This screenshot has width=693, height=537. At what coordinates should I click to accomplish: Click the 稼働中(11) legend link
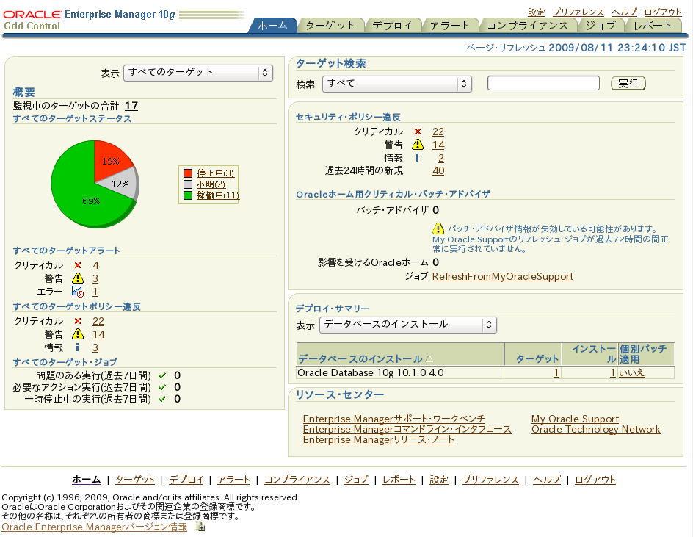pos(218,195)
